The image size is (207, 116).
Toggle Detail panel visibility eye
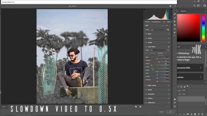pos(169,43)
